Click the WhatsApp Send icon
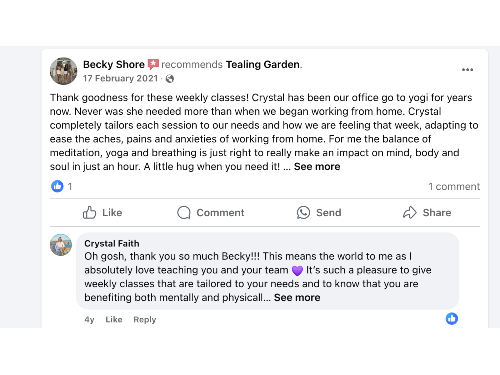Viewport: 500px width, 375px height. point(303,213)
